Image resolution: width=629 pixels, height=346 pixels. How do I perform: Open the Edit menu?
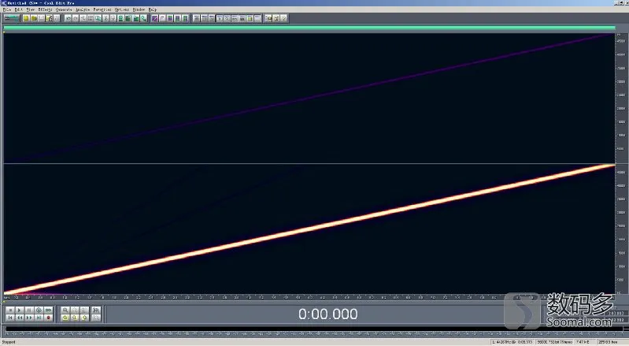pos(18,9)
